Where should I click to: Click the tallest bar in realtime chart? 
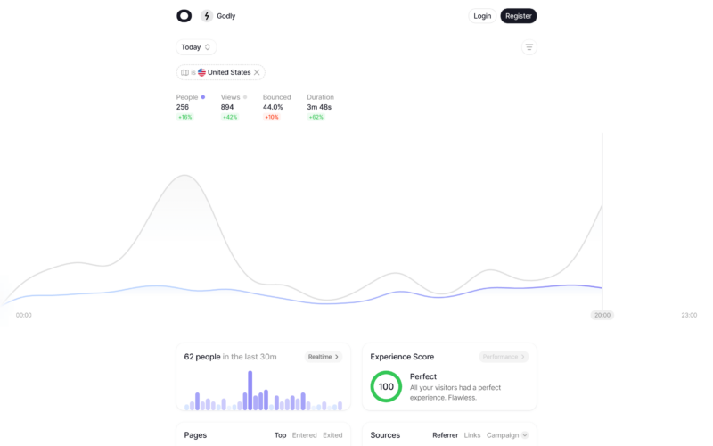250,391
